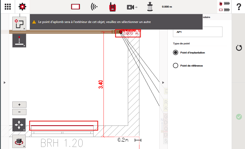Open the settings gear
This screenshot has height=149, width=245.
23,7
